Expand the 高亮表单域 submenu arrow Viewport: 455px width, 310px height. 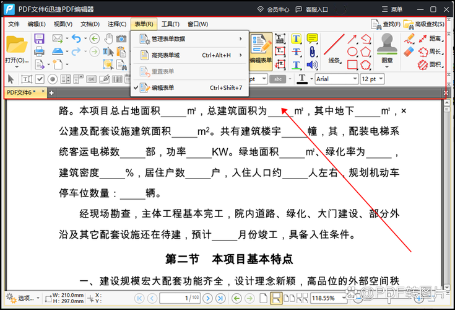click(241, 55)
